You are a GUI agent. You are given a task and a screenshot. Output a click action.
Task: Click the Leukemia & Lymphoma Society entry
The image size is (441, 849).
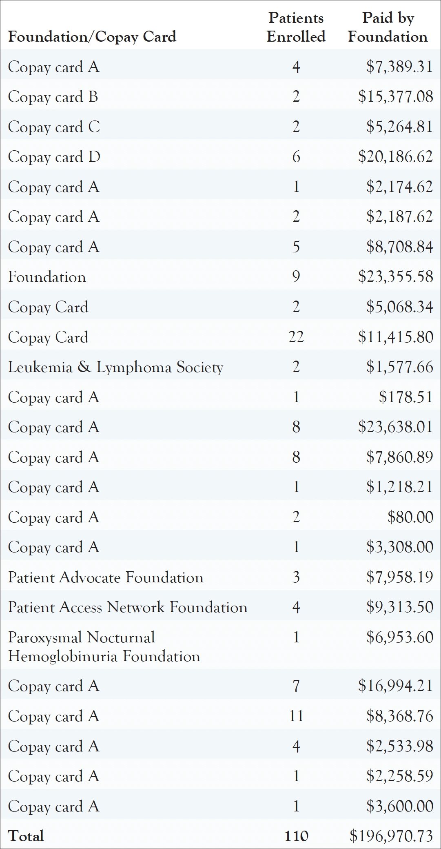115,367
